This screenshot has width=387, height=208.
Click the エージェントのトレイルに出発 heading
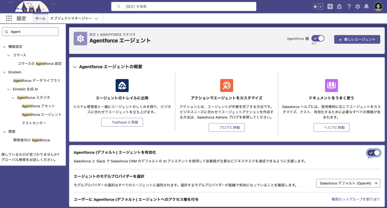click(122, 98)
